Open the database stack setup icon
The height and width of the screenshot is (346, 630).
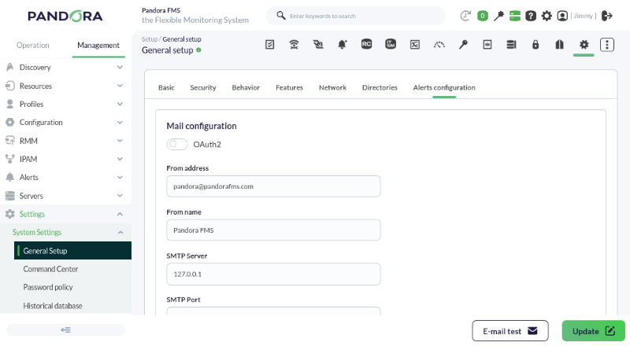511,45
